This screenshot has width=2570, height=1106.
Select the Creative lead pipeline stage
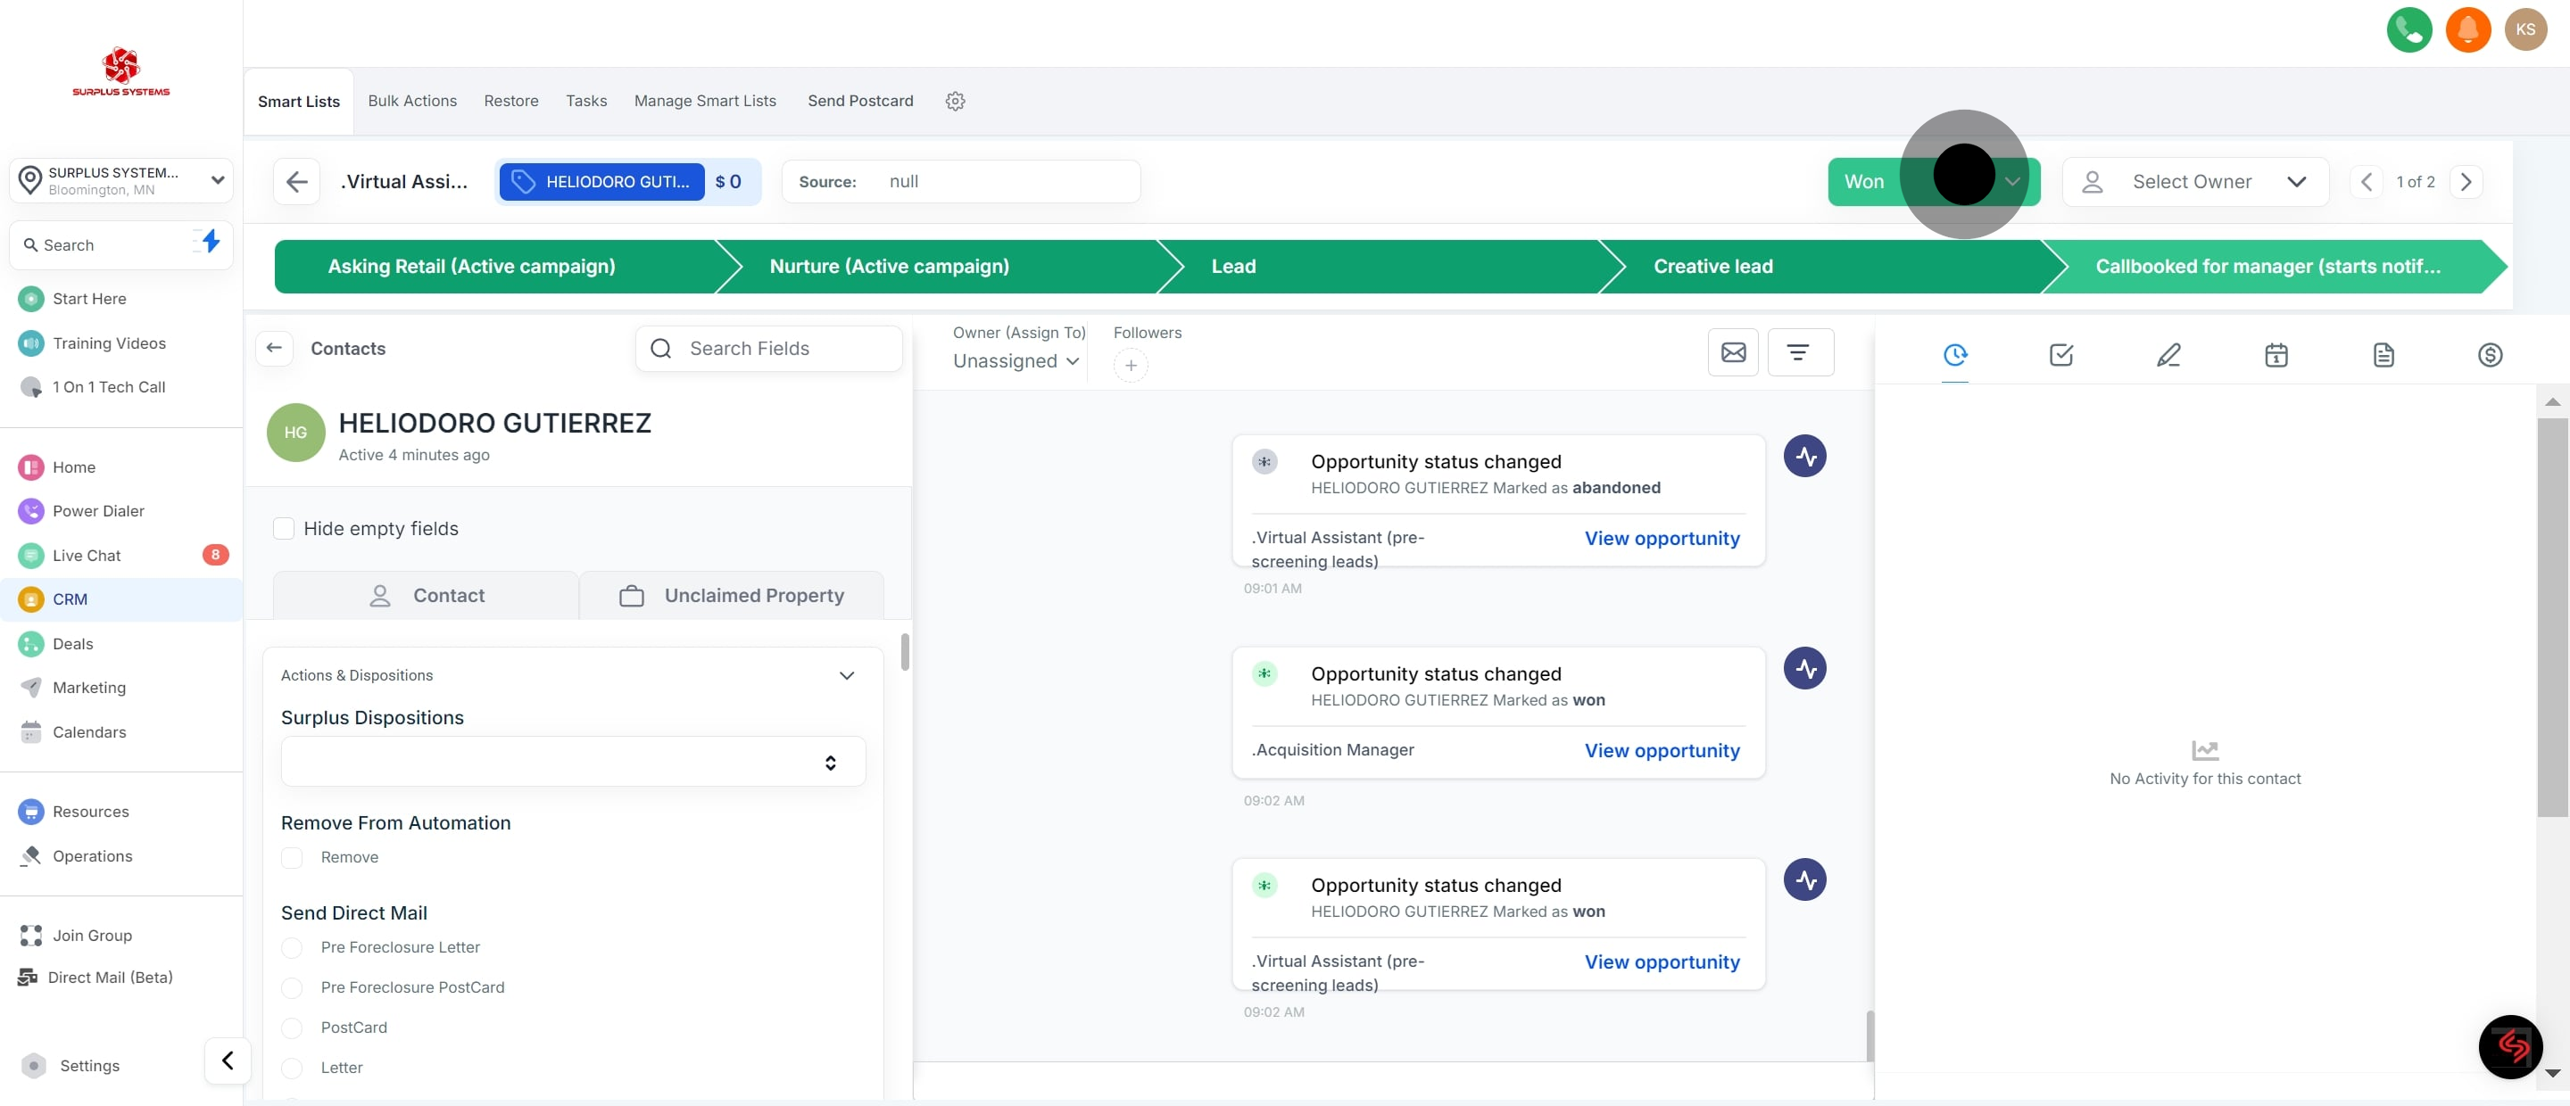click(x=1712, y=267)
